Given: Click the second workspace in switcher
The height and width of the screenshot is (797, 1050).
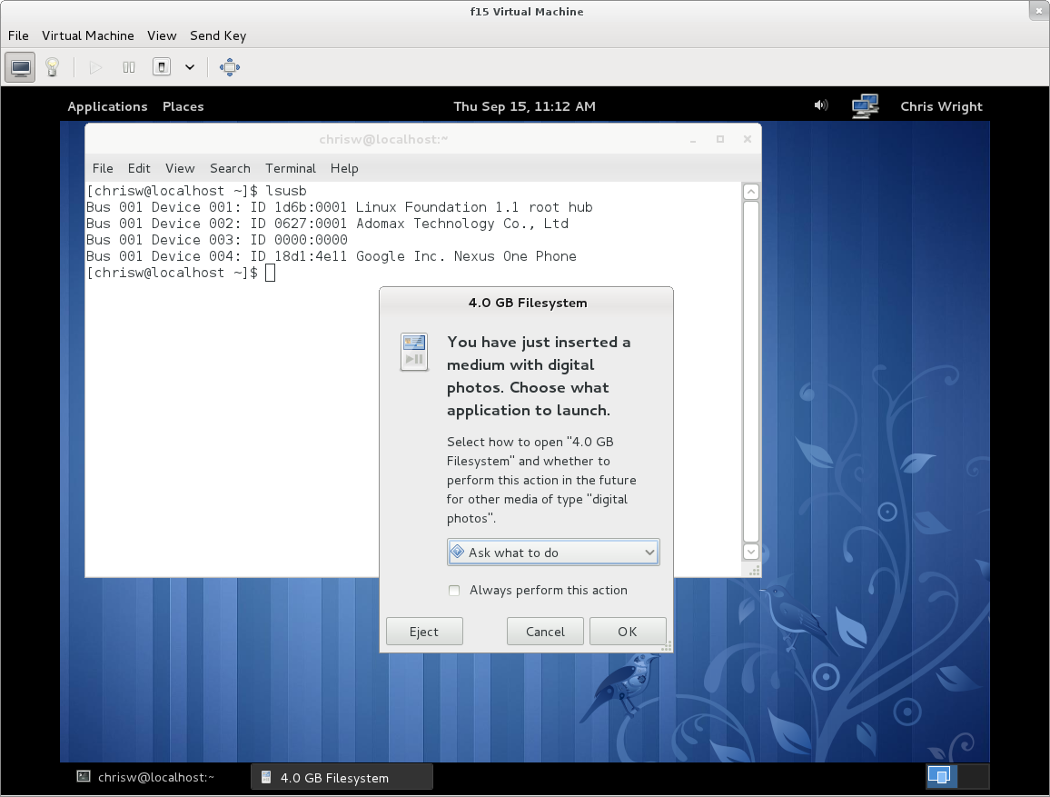Looking at the screenshot, I should click(x=974, y=776).
